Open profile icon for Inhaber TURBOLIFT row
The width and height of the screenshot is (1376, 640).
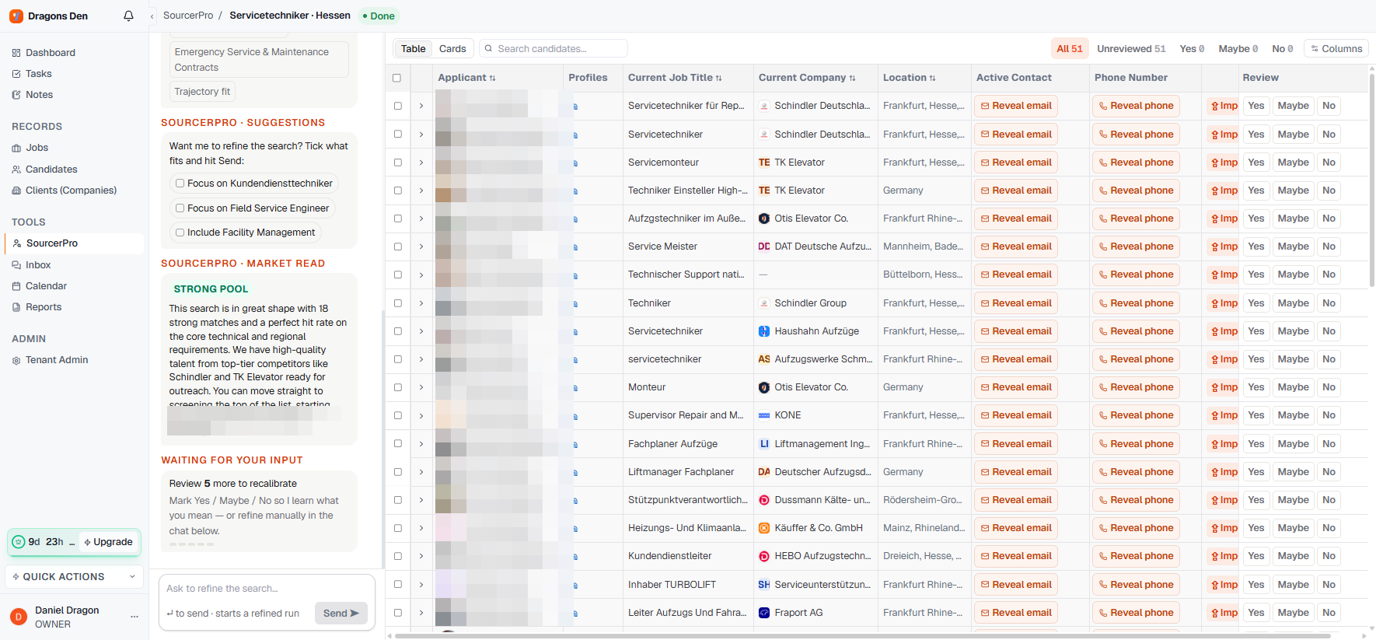pos(575,585)
